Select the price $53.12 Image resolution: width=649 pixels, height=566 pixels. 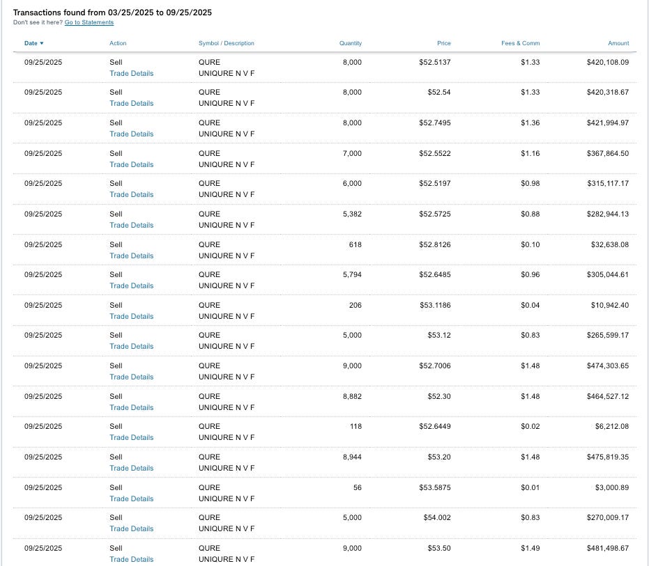click(x=439, y=335)
